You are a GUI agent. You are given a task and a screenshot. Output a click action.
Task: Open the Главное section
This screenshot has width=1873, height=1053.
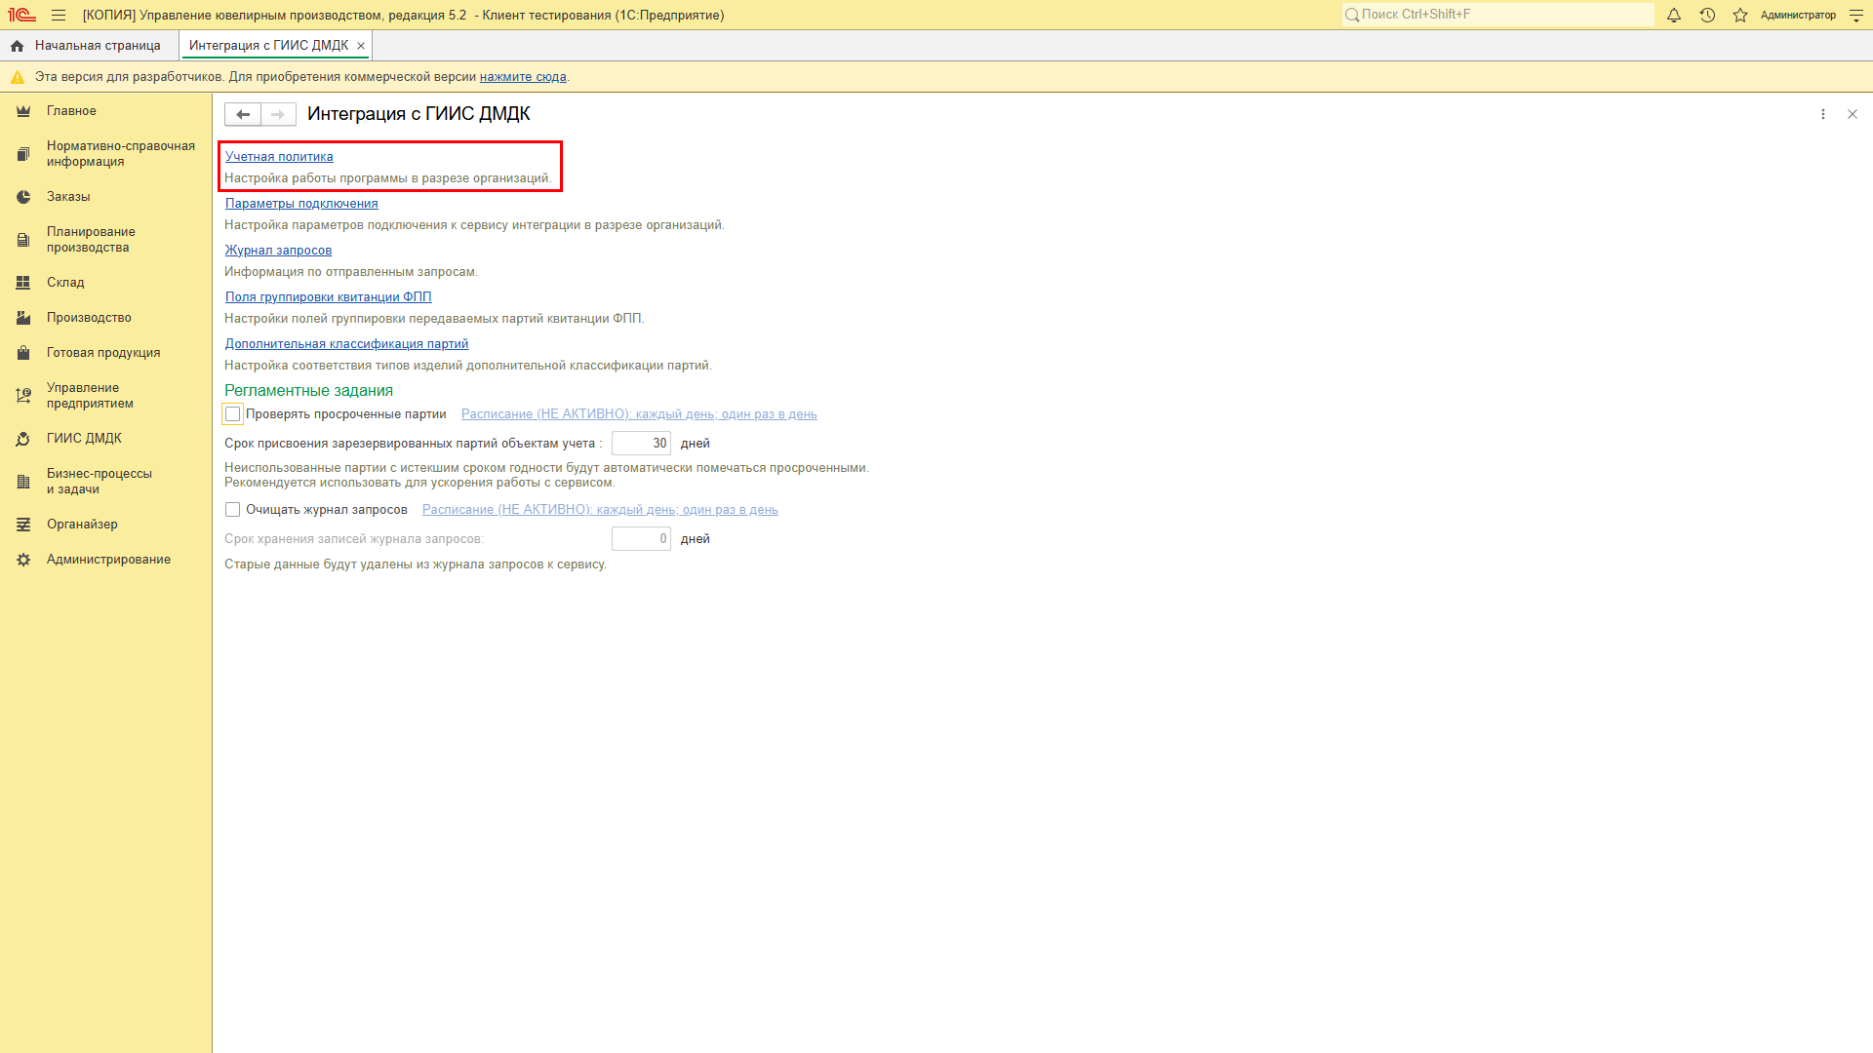pos(71,111)
